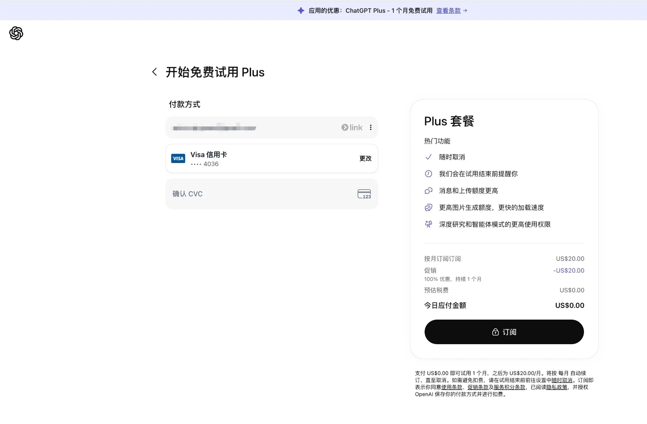This screenshot has width=647, height=424.
Task: Click the 'US$0.00' total due today amount
Action: tap(569, 305)
